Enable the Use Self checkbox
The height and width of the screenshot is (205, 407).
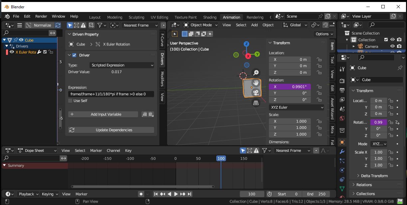tap(71, 101)
